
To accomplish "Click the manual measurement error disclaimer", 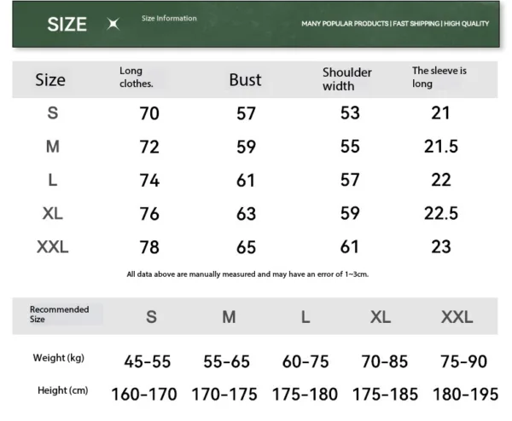I will click(247, 274).
